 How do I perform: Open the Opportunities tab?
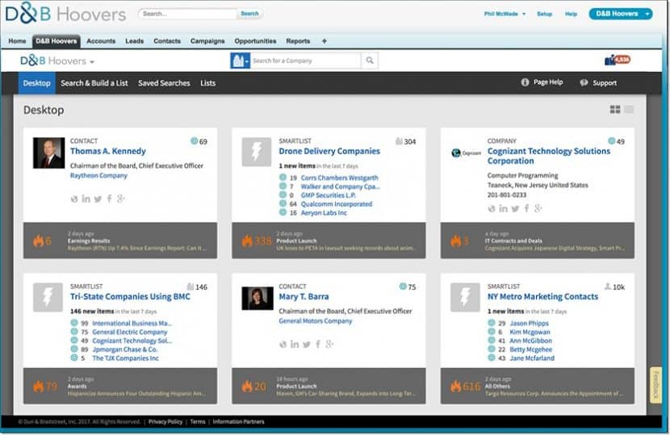pos(255,41)
